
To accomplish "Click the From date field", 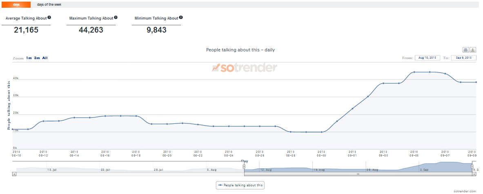I will pyautogui.click(x=427, y=58).
